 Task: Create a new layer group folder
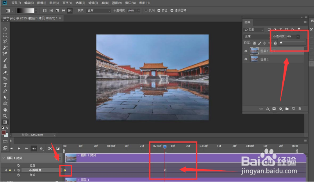click(x=287, y=109)
